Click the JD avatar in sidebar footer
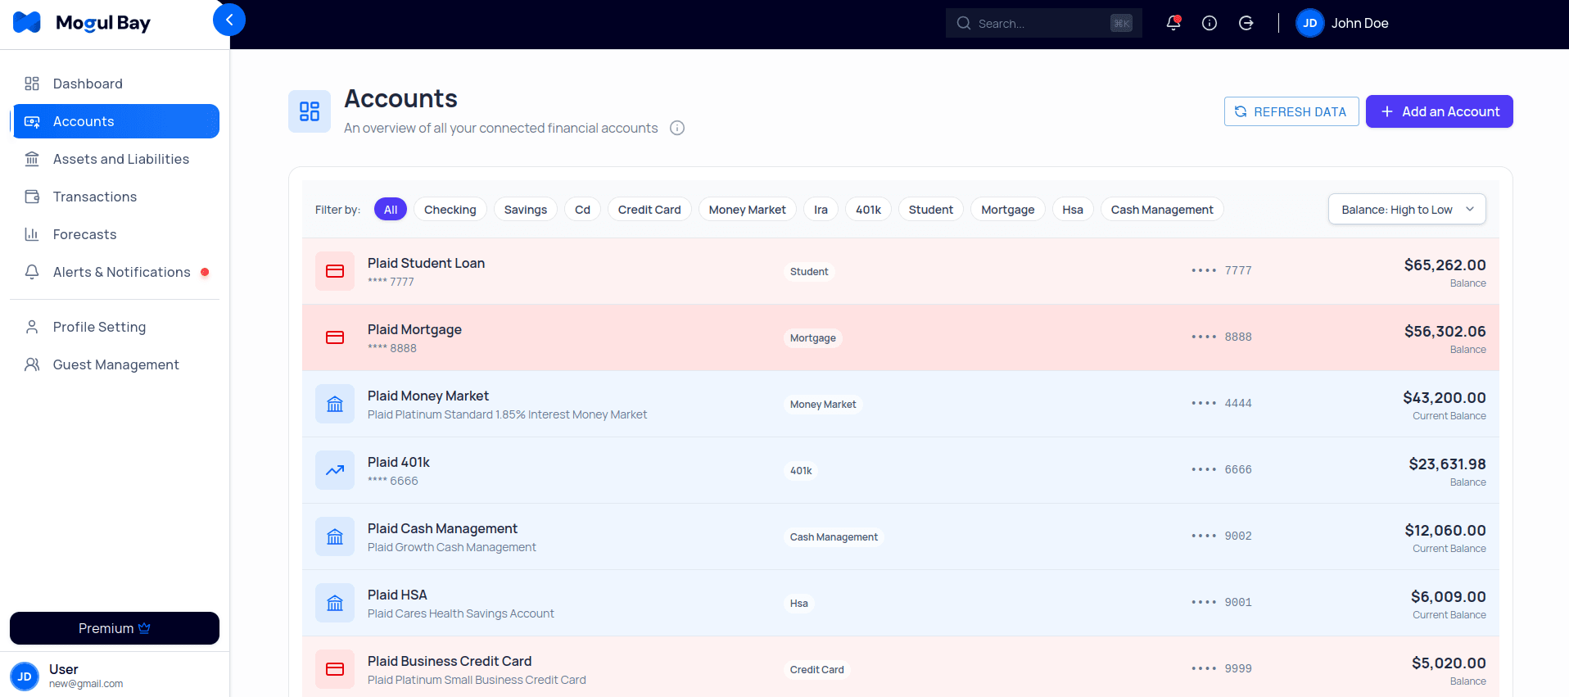Image resolution: width=1569 pixels, height=697 pixels. coord(25,677)
